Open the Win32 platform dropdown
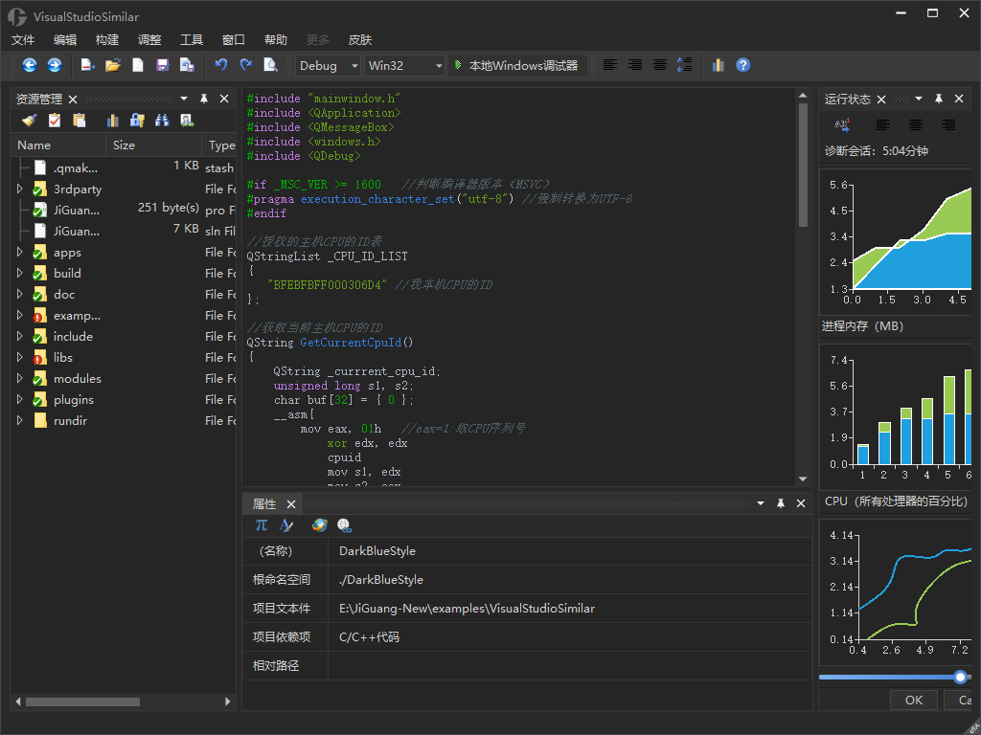This screenshot has width=981, height=735. pos(405,65)
